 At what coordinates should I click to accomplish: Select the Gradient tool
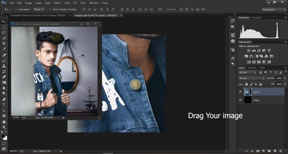pyautogui.click(x=4, y=82)
